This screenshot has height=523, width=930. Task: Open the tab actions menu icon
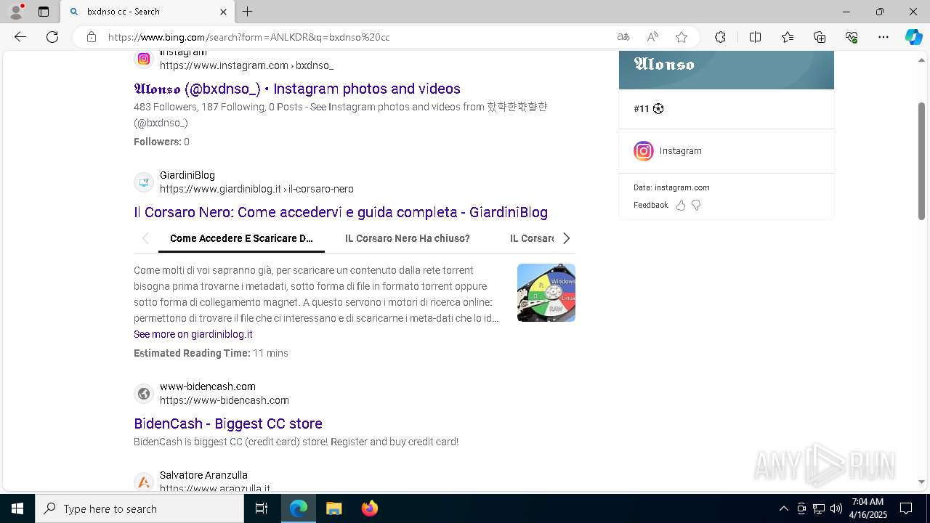click(44, 12)
